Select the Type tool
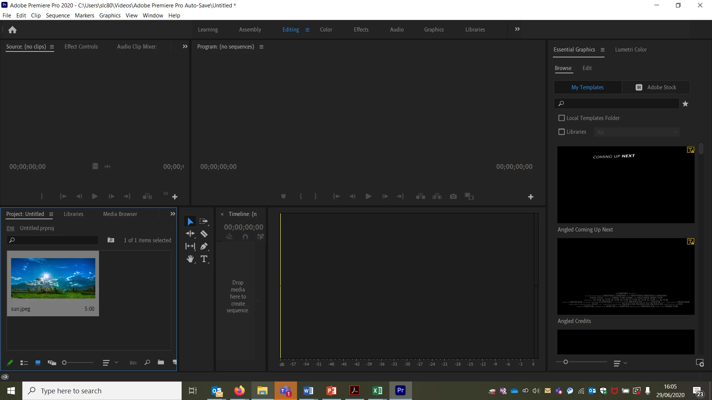This screenshot has width=712, height=400. [x=204, y=259]
